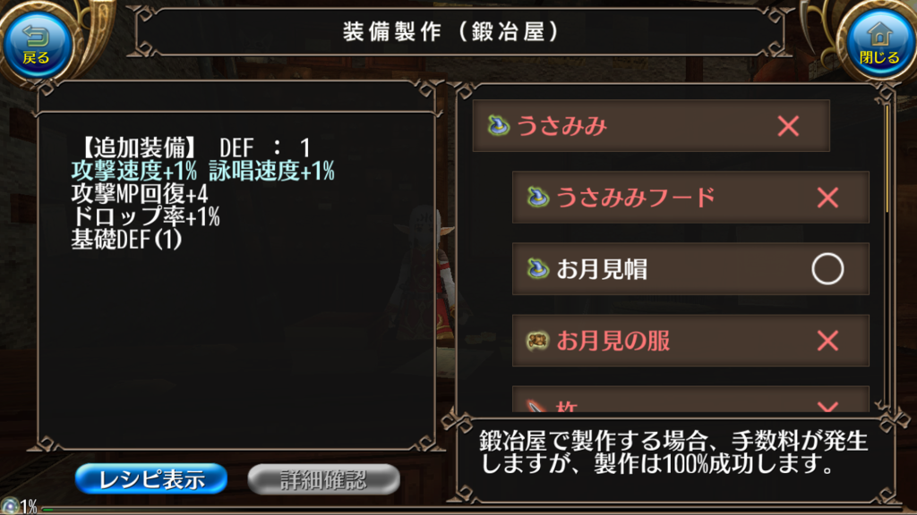Collapse the うさみみ parent category row
917x515 pixels.
651,125
